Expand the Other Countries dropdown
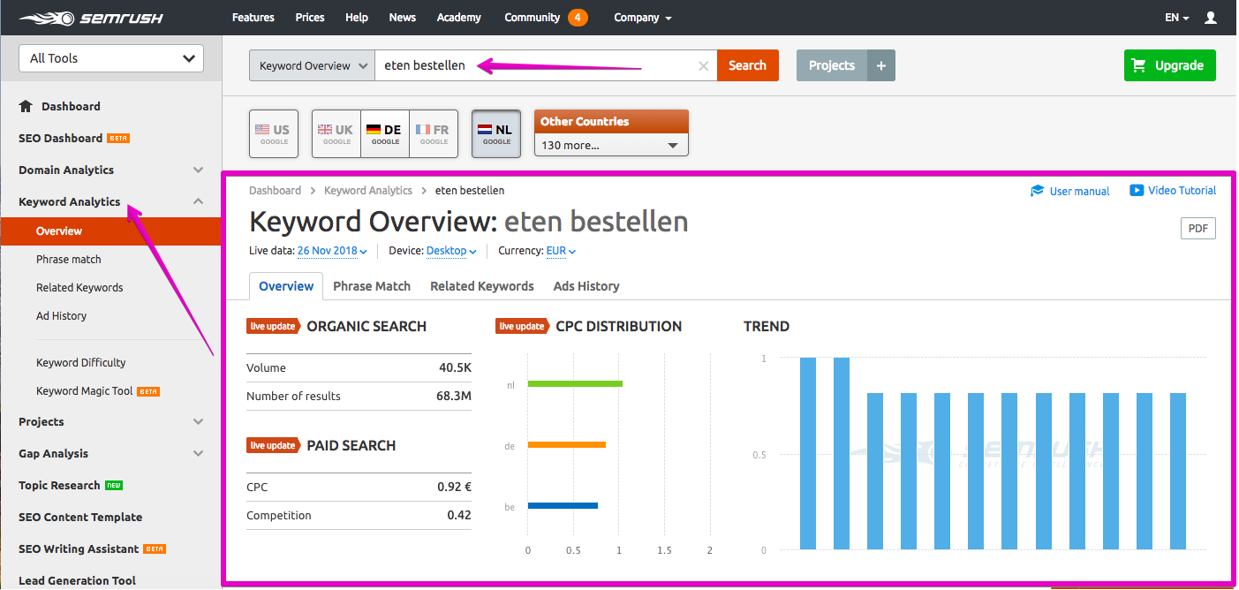This screenshot has height=590, width=1239. [611, 145]
